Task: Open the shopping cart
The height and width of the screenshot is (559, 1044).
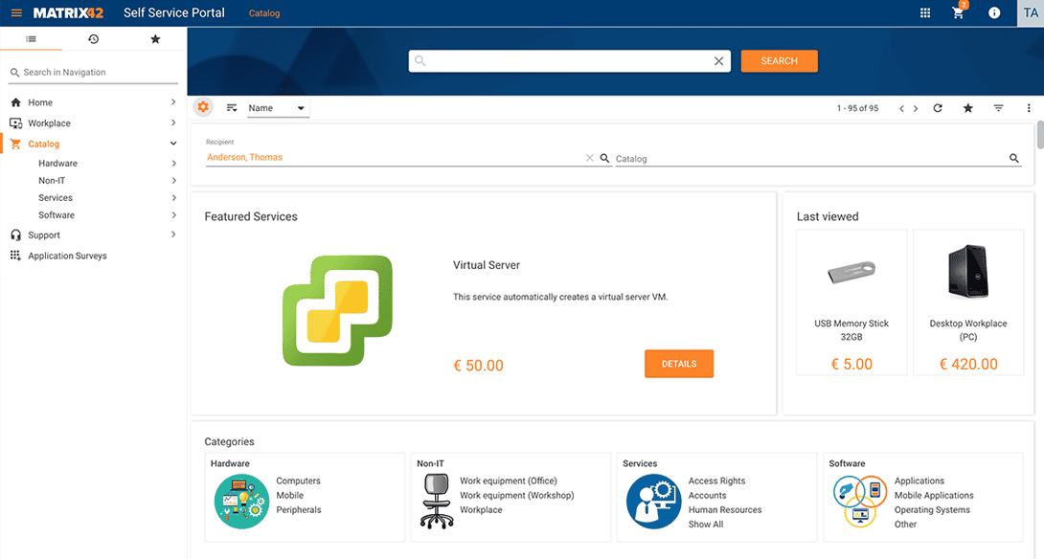Action: (x=957, y=13)
